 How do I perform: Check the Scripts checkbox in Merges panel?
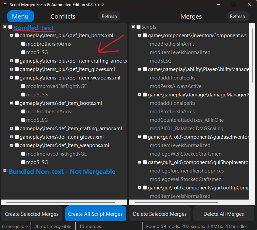point(138,27)
